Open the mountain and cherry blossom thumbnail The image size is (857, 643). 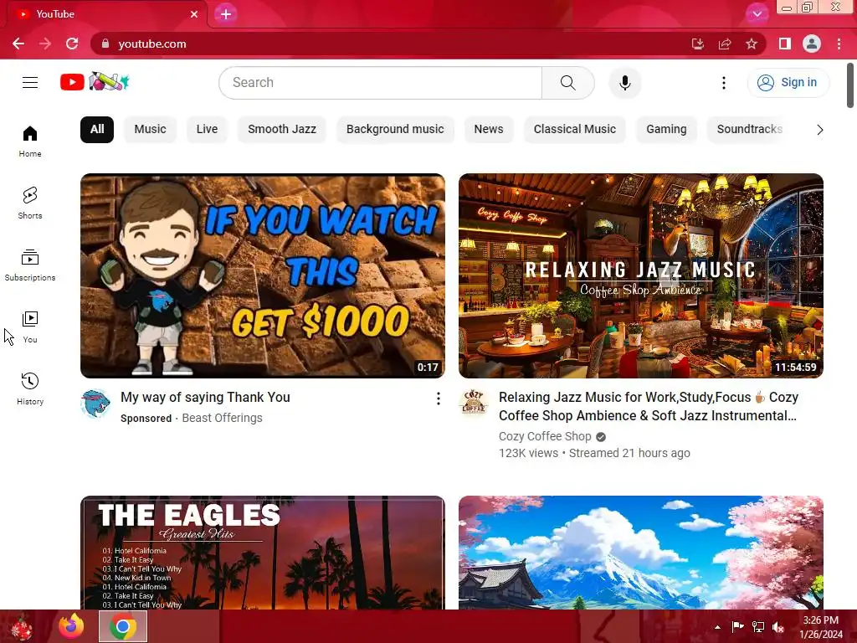640,553
